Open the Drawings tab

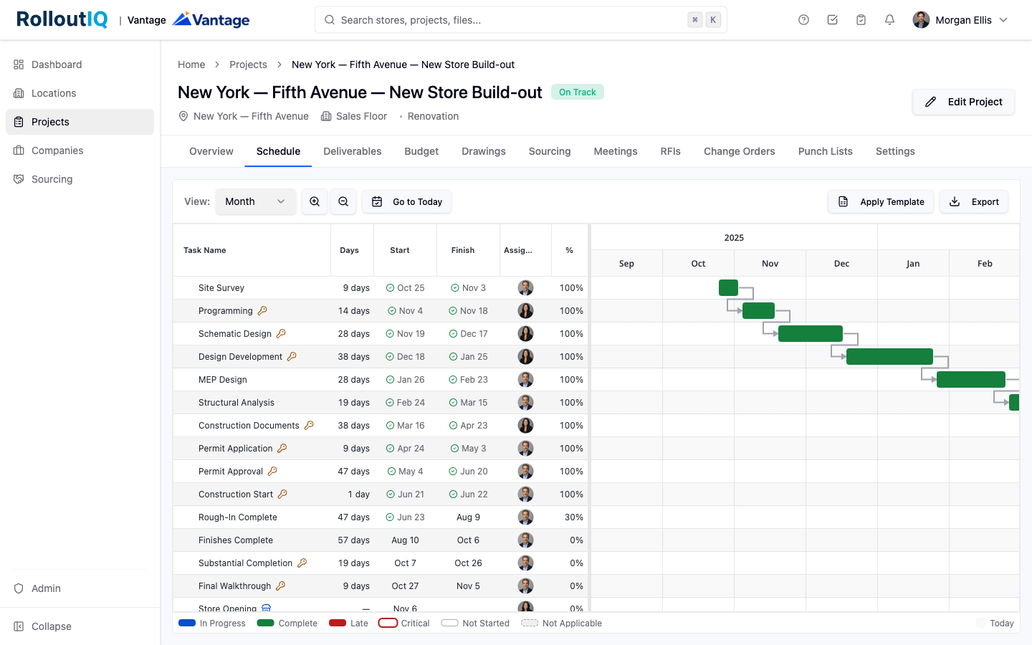(484, 151)
